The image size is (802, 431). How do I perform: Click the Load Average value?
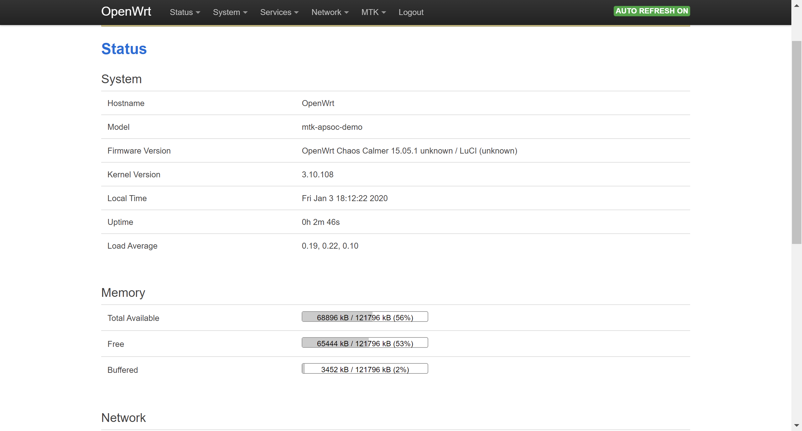coord(330,246)
